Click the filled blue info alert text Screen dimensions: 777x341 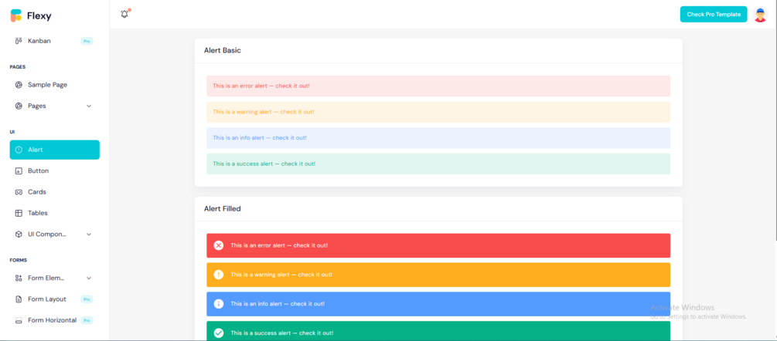pos(278,304)
